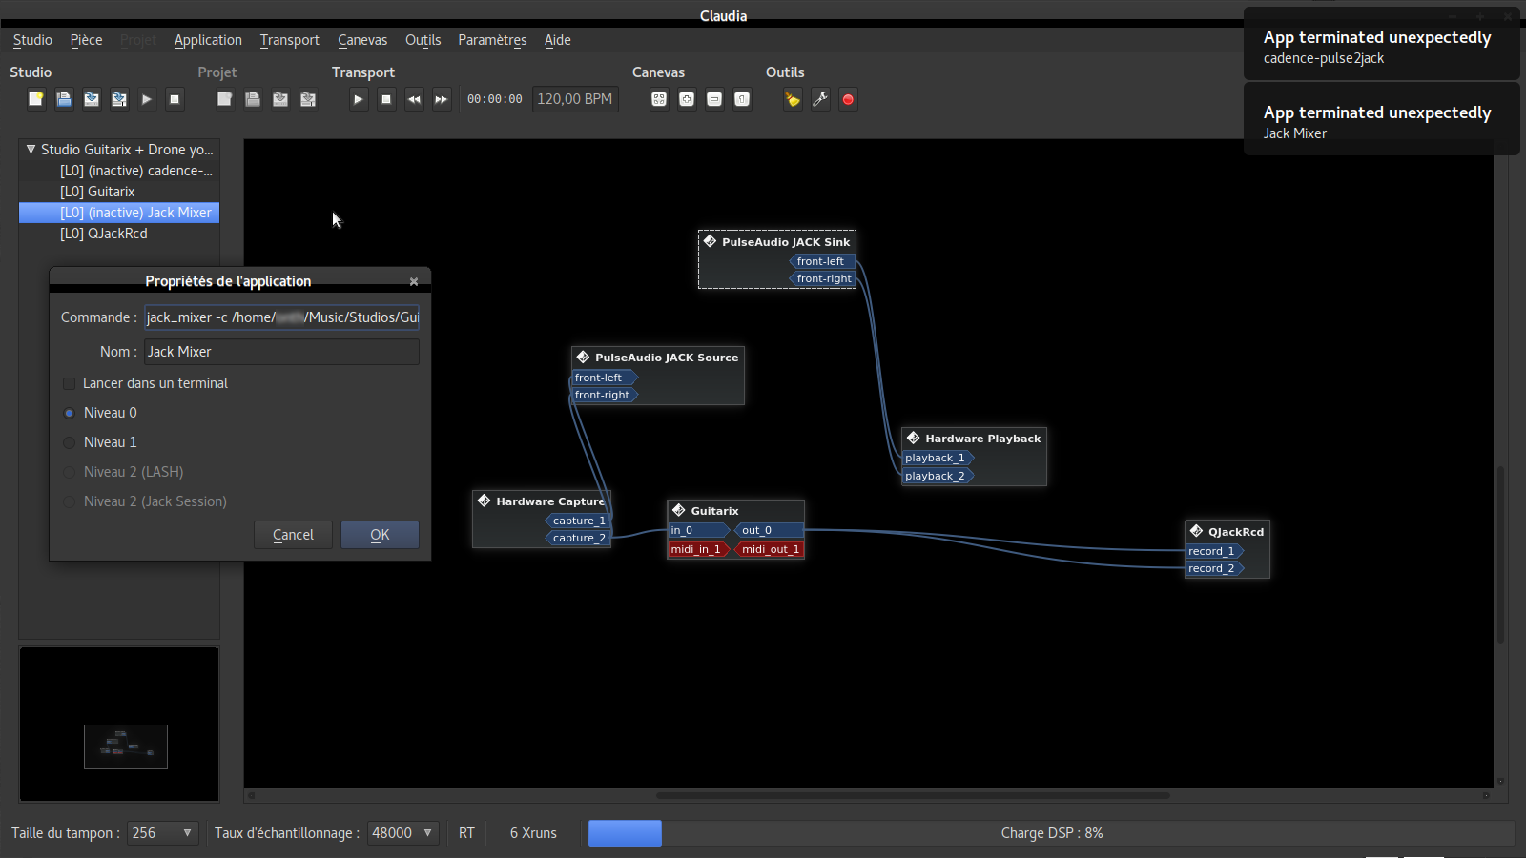Open the Paramètres menu
The image size is (1526, 858).
tap(492, 40)
